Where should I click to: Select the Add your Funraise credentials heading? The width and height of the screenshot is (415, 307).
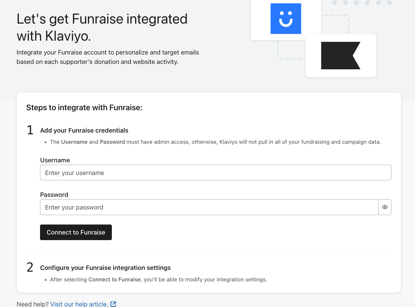(84, 131)
